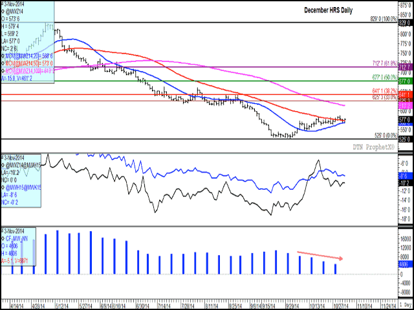This screenshot has width=414, height=310.
Task: Click the 550'0 price axis label
Action: [x=406, y=130]
